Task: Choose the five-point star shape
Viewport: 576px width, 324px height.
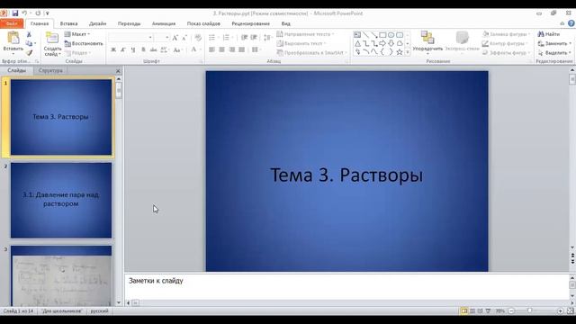Action: (400, 52)
